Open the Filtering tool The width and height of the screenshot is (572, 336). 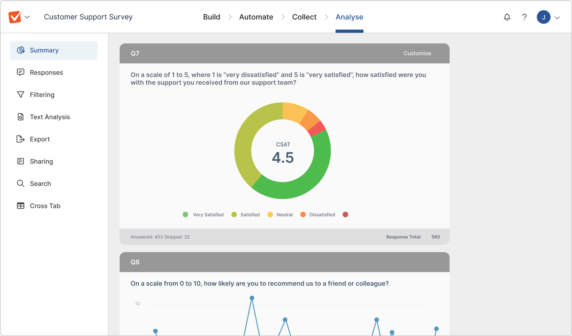click(21, 94)
